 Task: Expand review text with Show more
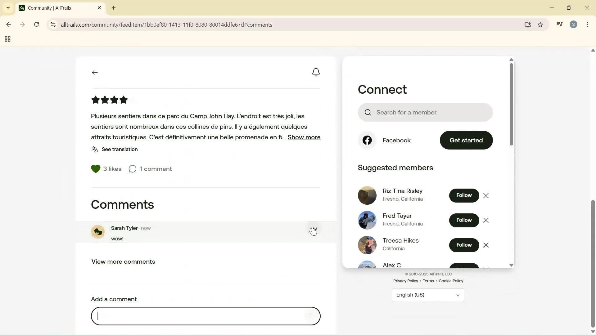[304, 137]
